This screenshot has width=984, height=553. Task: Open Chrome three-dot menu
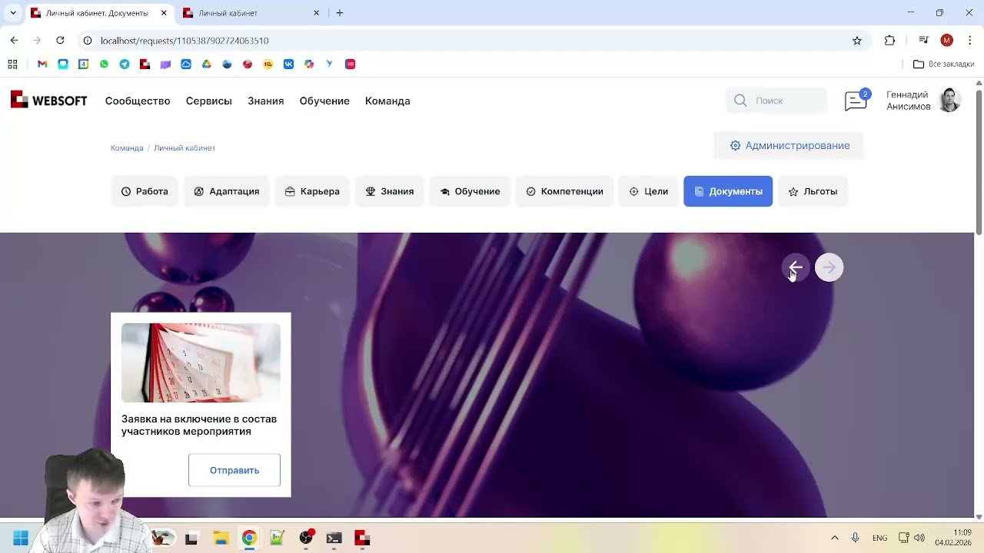[x=970, y=41]
